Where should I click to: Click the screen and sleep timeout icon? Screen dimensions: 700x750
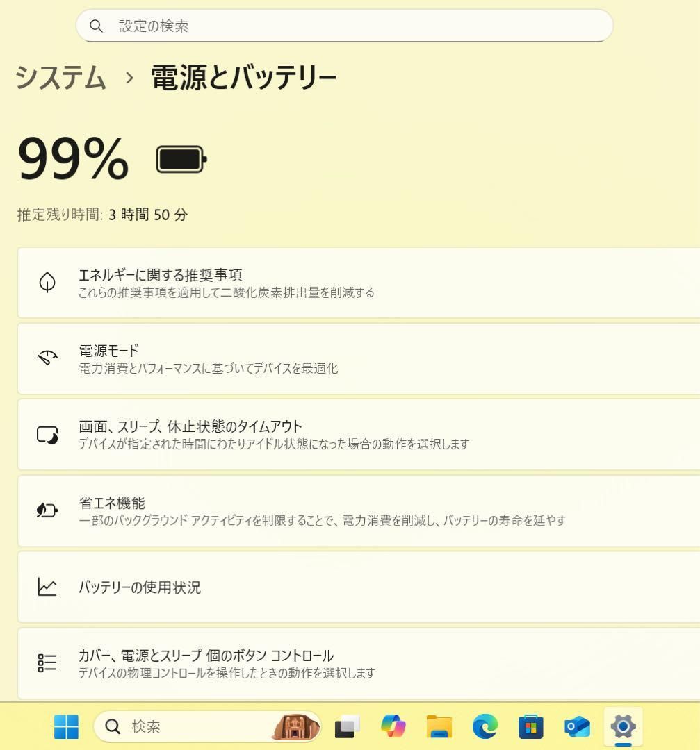47,435
